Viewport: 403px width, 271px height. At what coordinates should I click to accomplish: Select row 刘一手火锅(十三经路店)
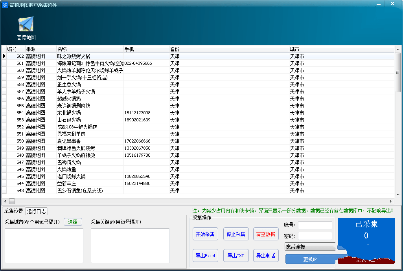click(201, 77)
